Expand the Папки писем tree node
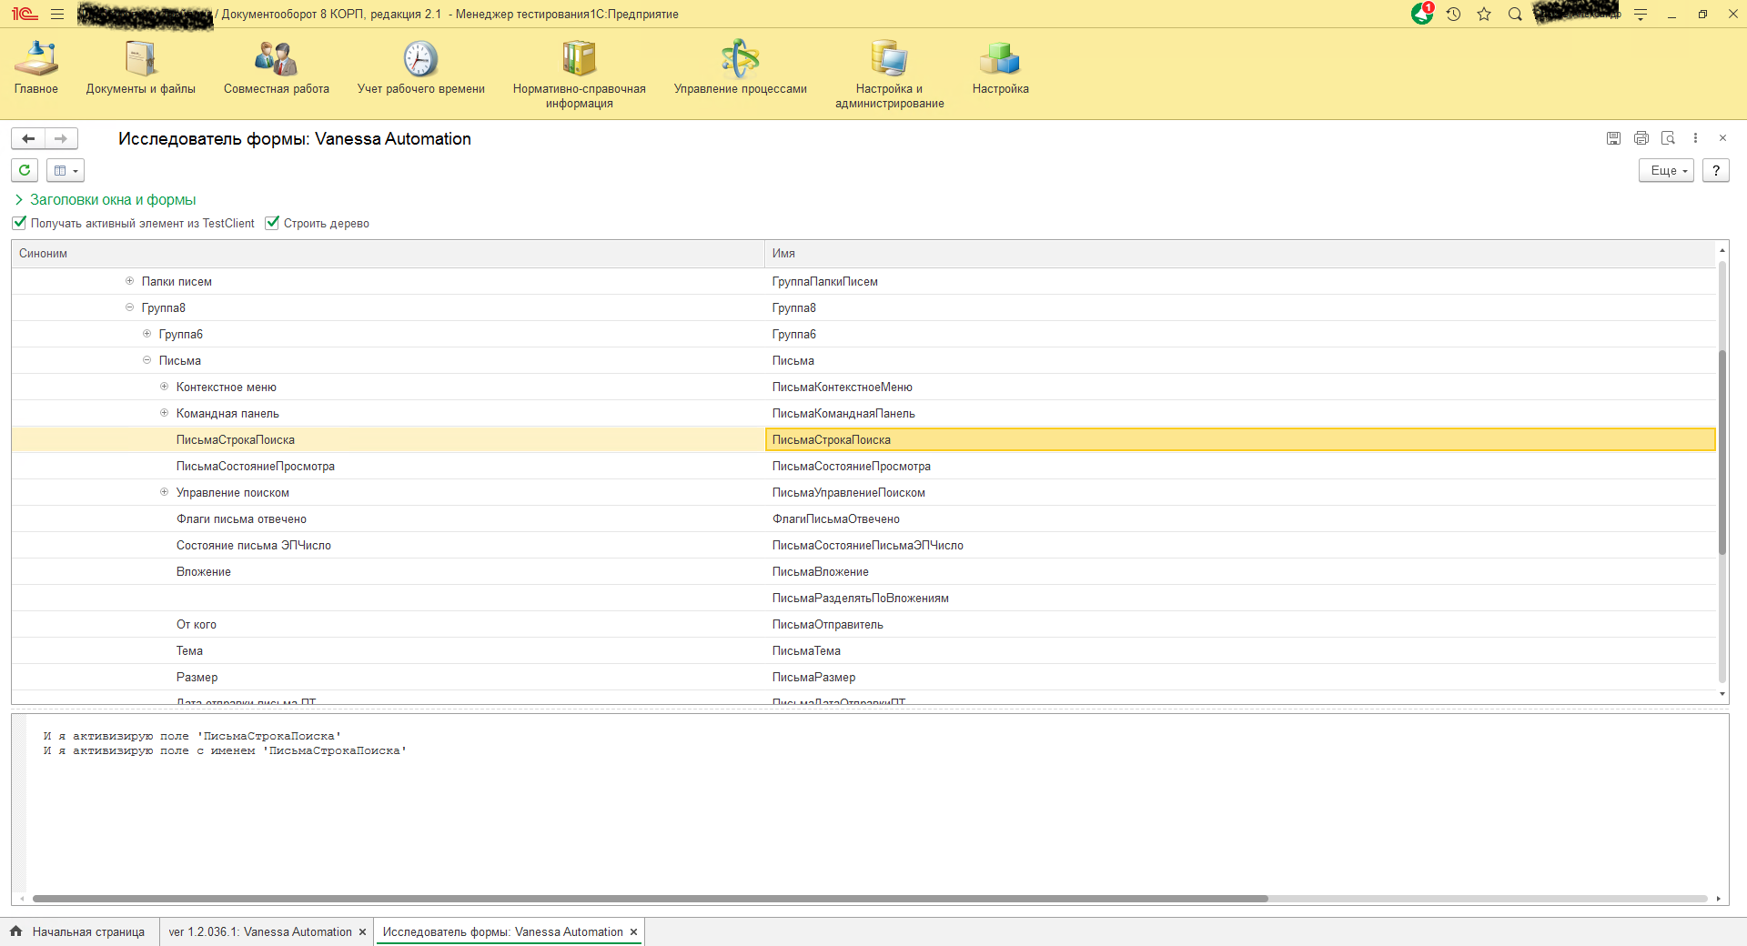The image size is (1747, 946). pos(129,281)
